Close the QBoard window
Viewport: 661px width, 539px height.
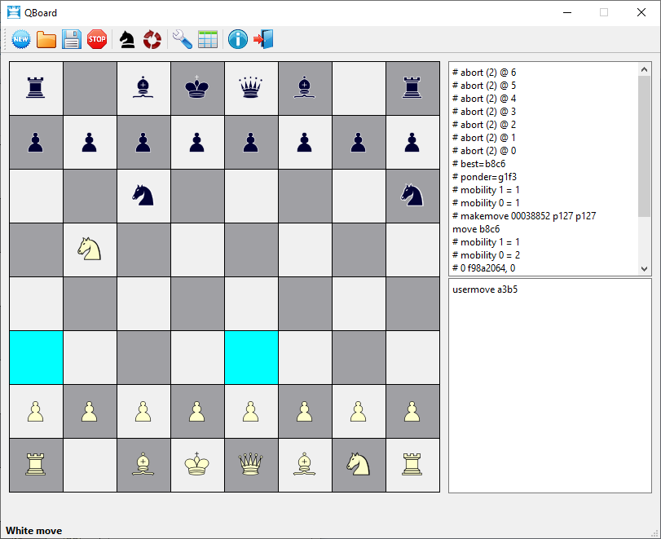point(641,13)
